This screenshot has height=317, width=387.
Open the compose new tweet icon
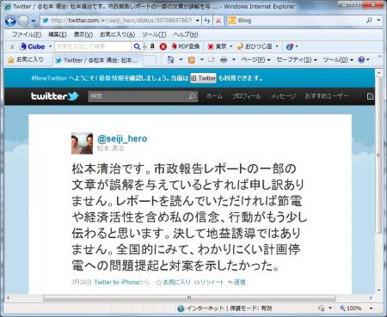click(x=370, y=96)
